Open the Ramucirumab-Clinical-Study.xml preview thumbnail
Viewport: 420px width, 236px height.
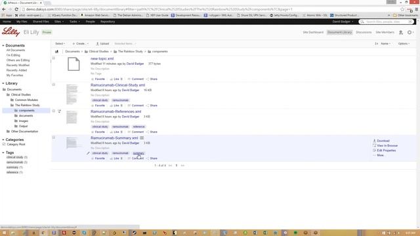click(72, 94)
